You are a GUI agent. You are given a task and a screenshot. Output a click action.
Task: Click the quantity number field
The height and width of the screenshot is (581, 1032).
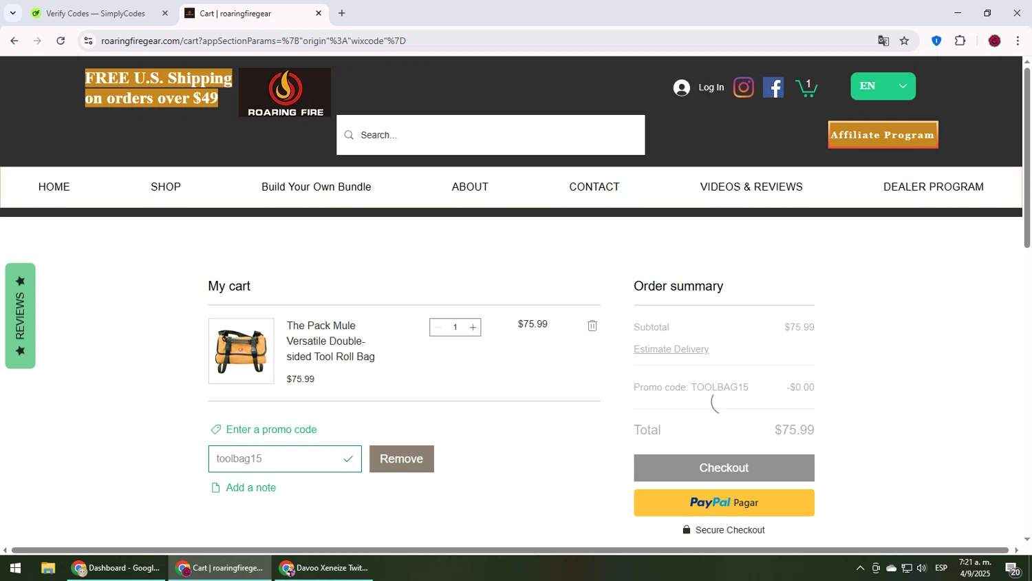click(455, 328)
